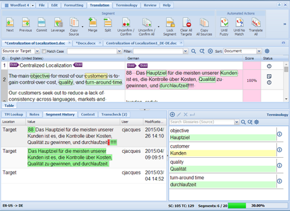Switch to Centralization of Localization1_DE-DE.doc tab
This screenshot has width=290, height=211.
point(141,43)
